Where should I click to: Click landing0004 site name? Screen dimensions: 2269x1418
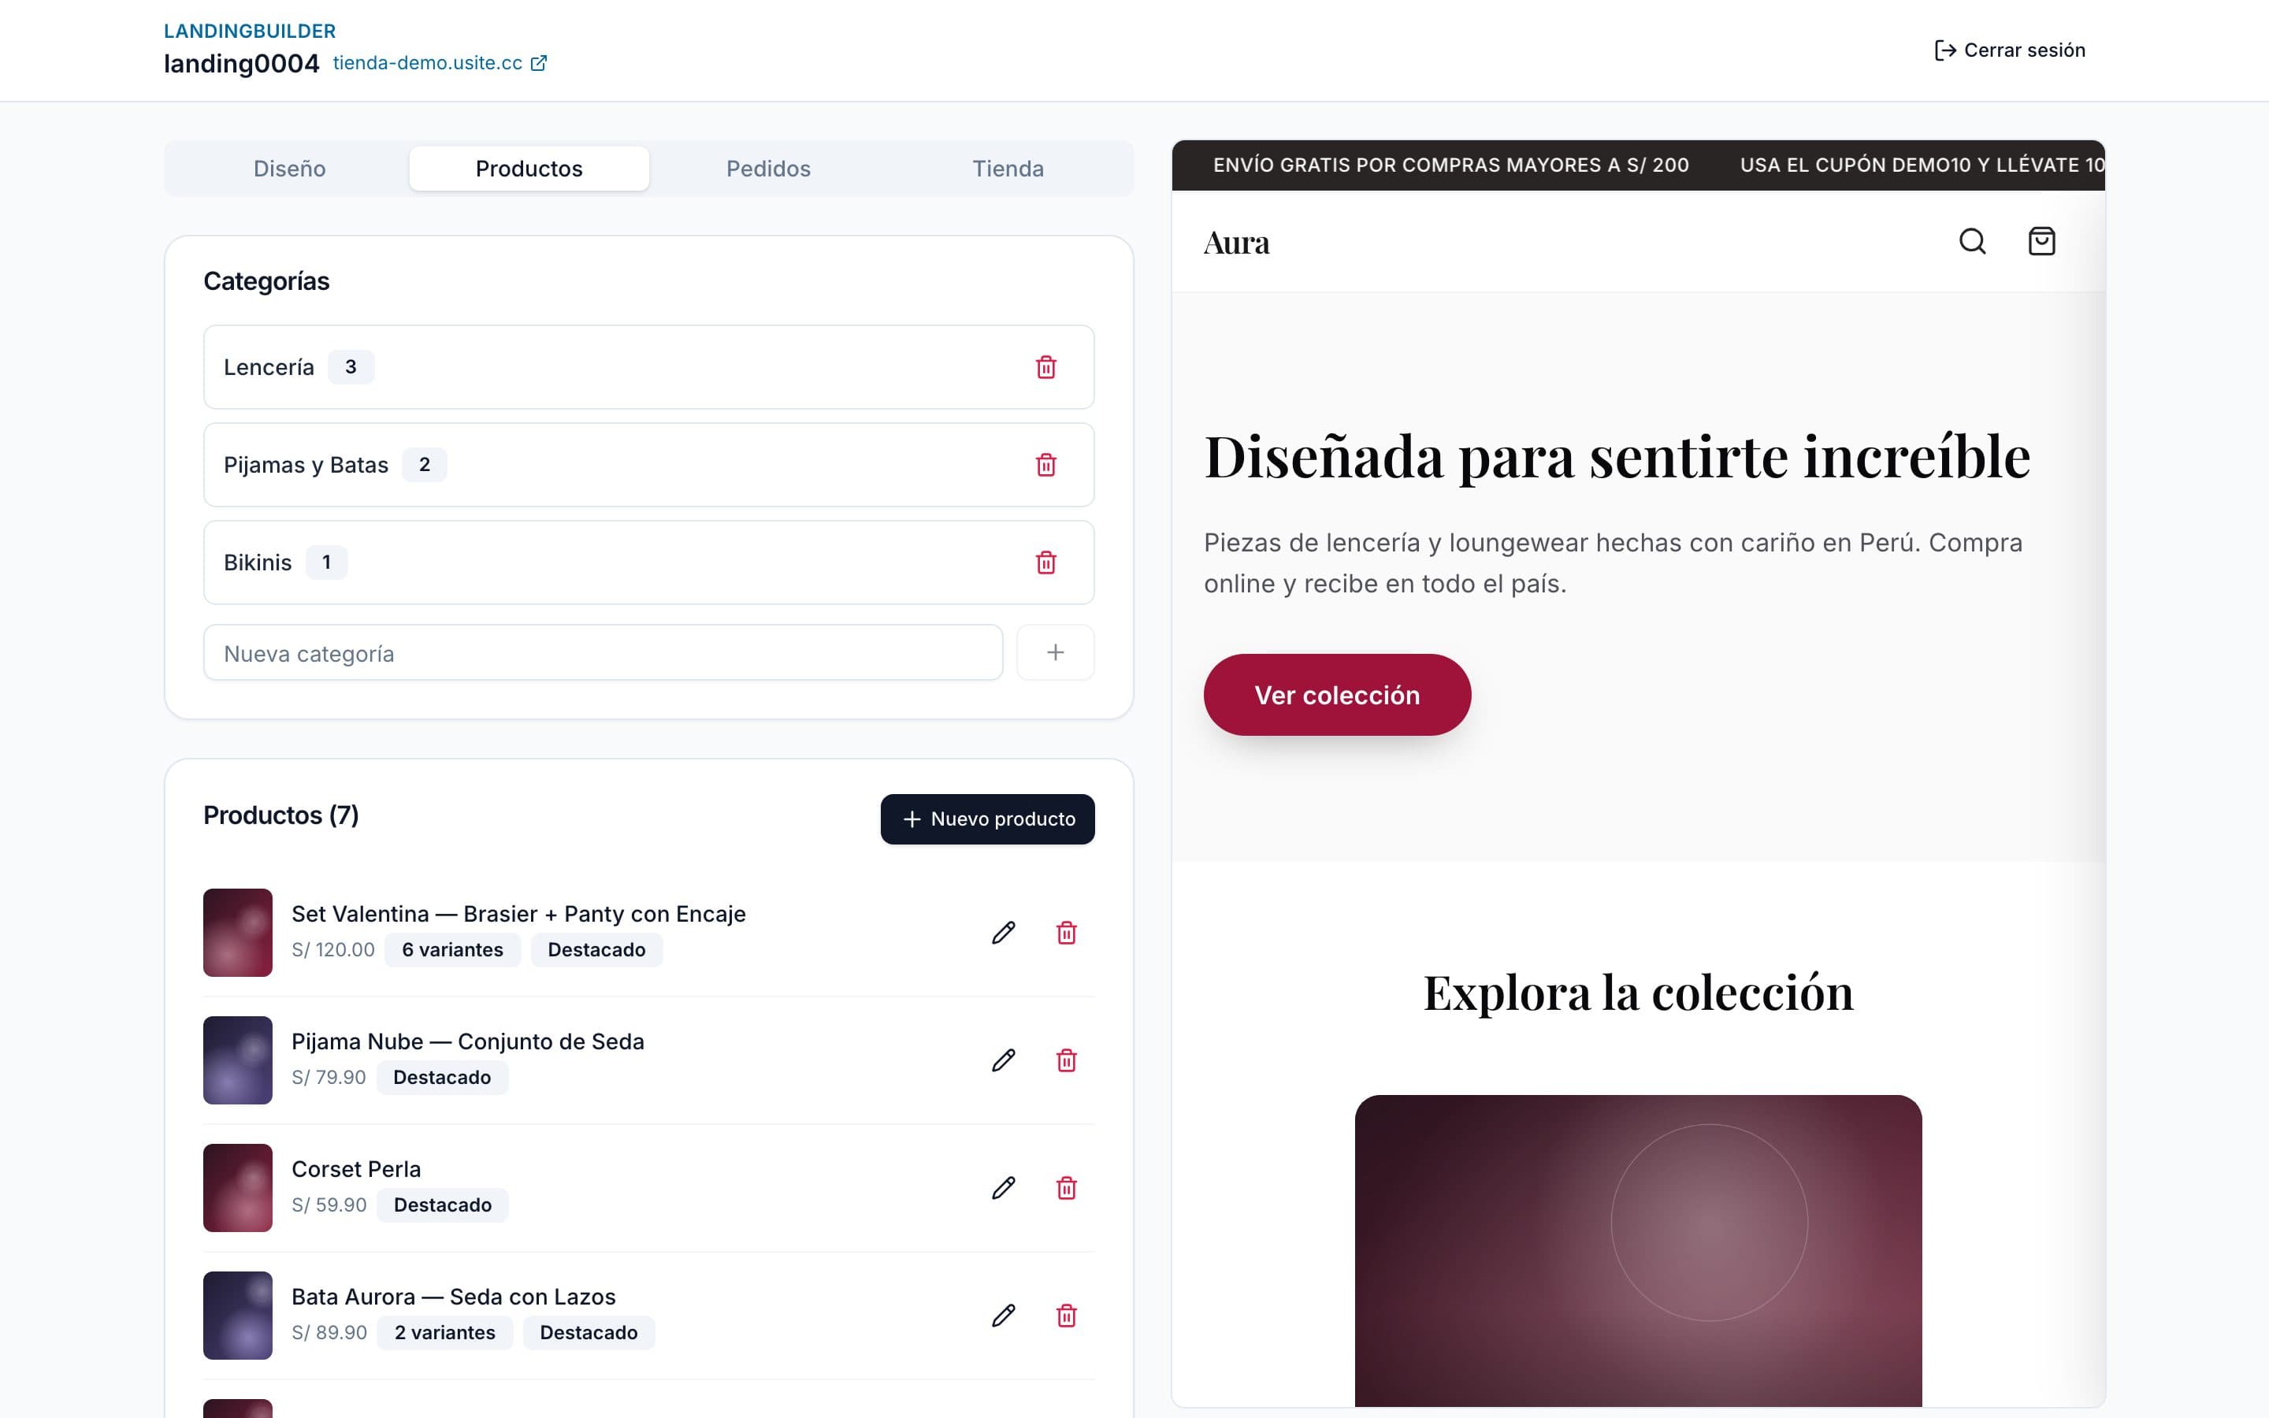(x=241, y=63)
